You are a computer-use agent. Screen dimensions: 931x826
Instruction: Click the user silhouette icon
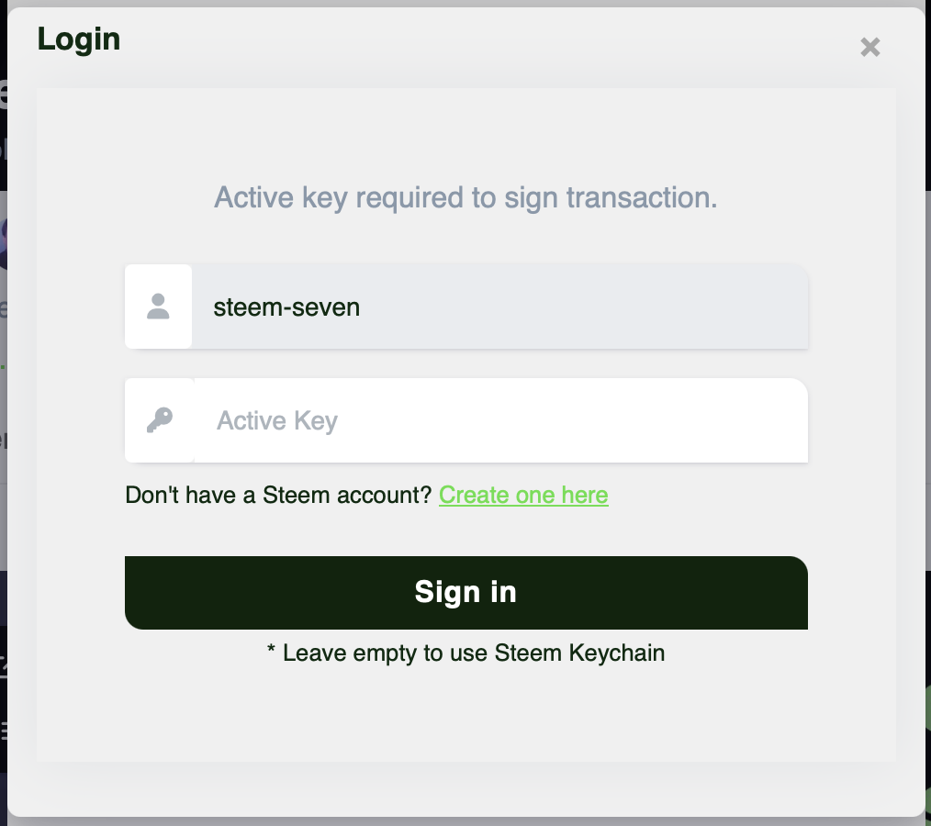[x=159, y=307]
